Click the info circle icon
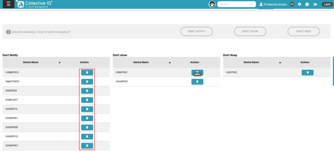This screenshot has width=334, height=153. pos(307,4)
